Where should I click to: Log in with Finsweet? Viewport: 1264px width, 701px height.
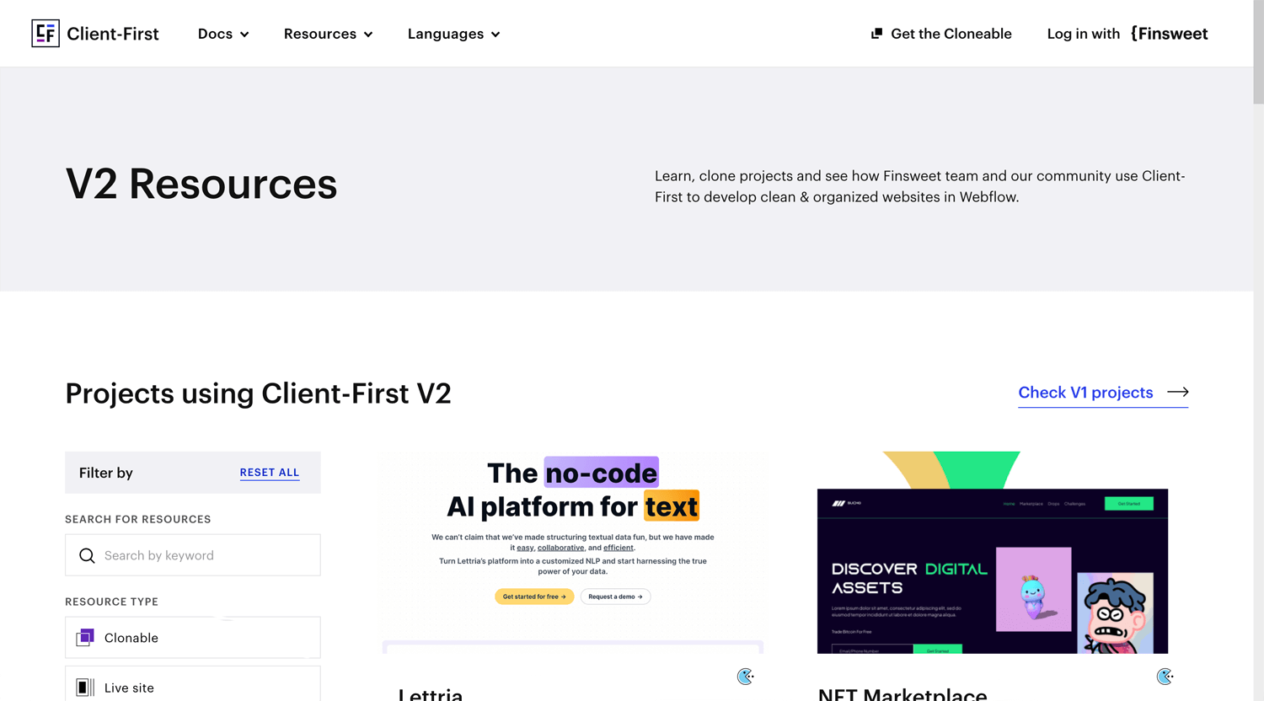tap(1127, 34)
